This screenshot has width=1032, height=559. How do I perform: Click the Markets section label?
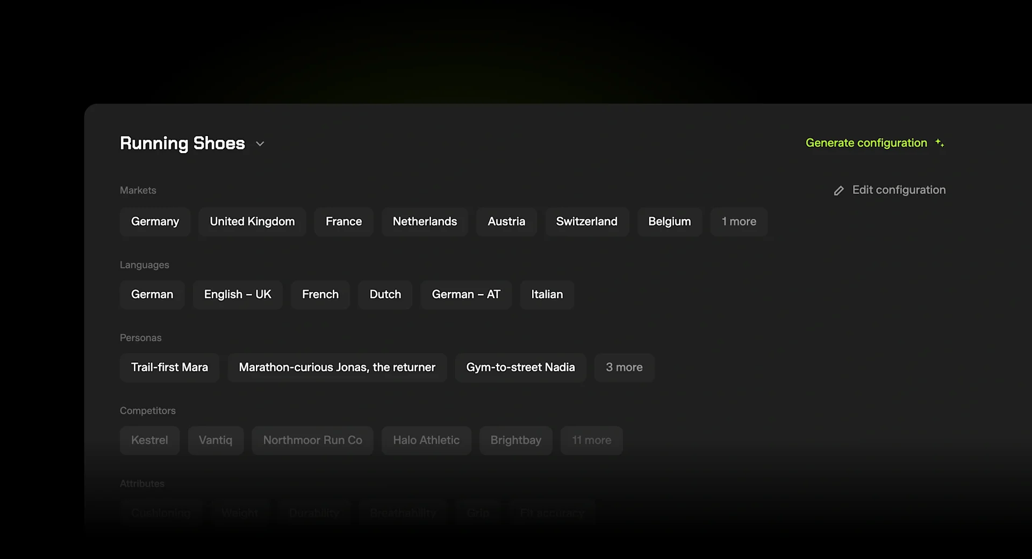pos(138,190)
